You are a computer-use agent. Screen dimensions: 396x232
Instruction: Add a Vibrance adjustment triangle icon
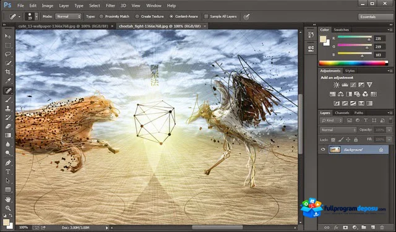pos(369,85)
